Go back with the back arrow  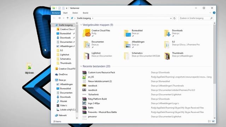(54, 18)
